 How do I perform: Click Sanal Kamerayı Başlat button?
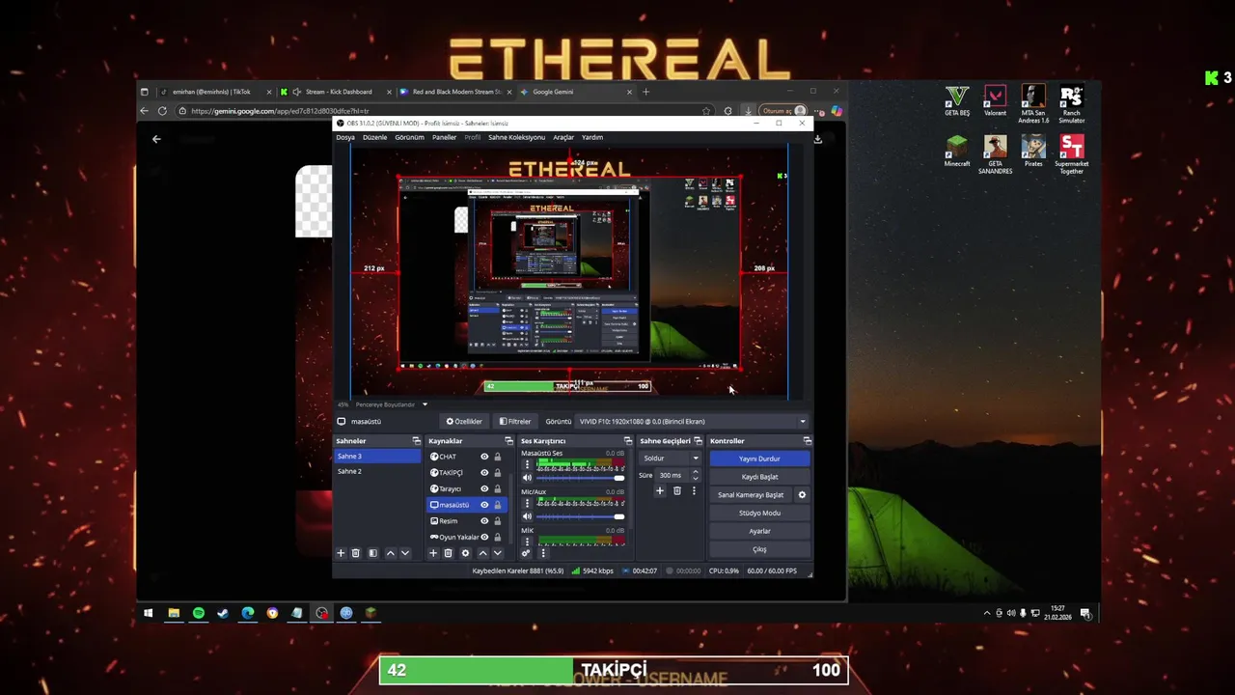click(x=751, y=495)
